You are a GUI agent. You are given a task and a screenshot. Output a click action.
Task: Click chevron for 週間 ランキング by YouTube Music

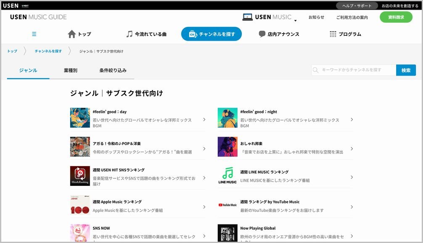point(352,207)
